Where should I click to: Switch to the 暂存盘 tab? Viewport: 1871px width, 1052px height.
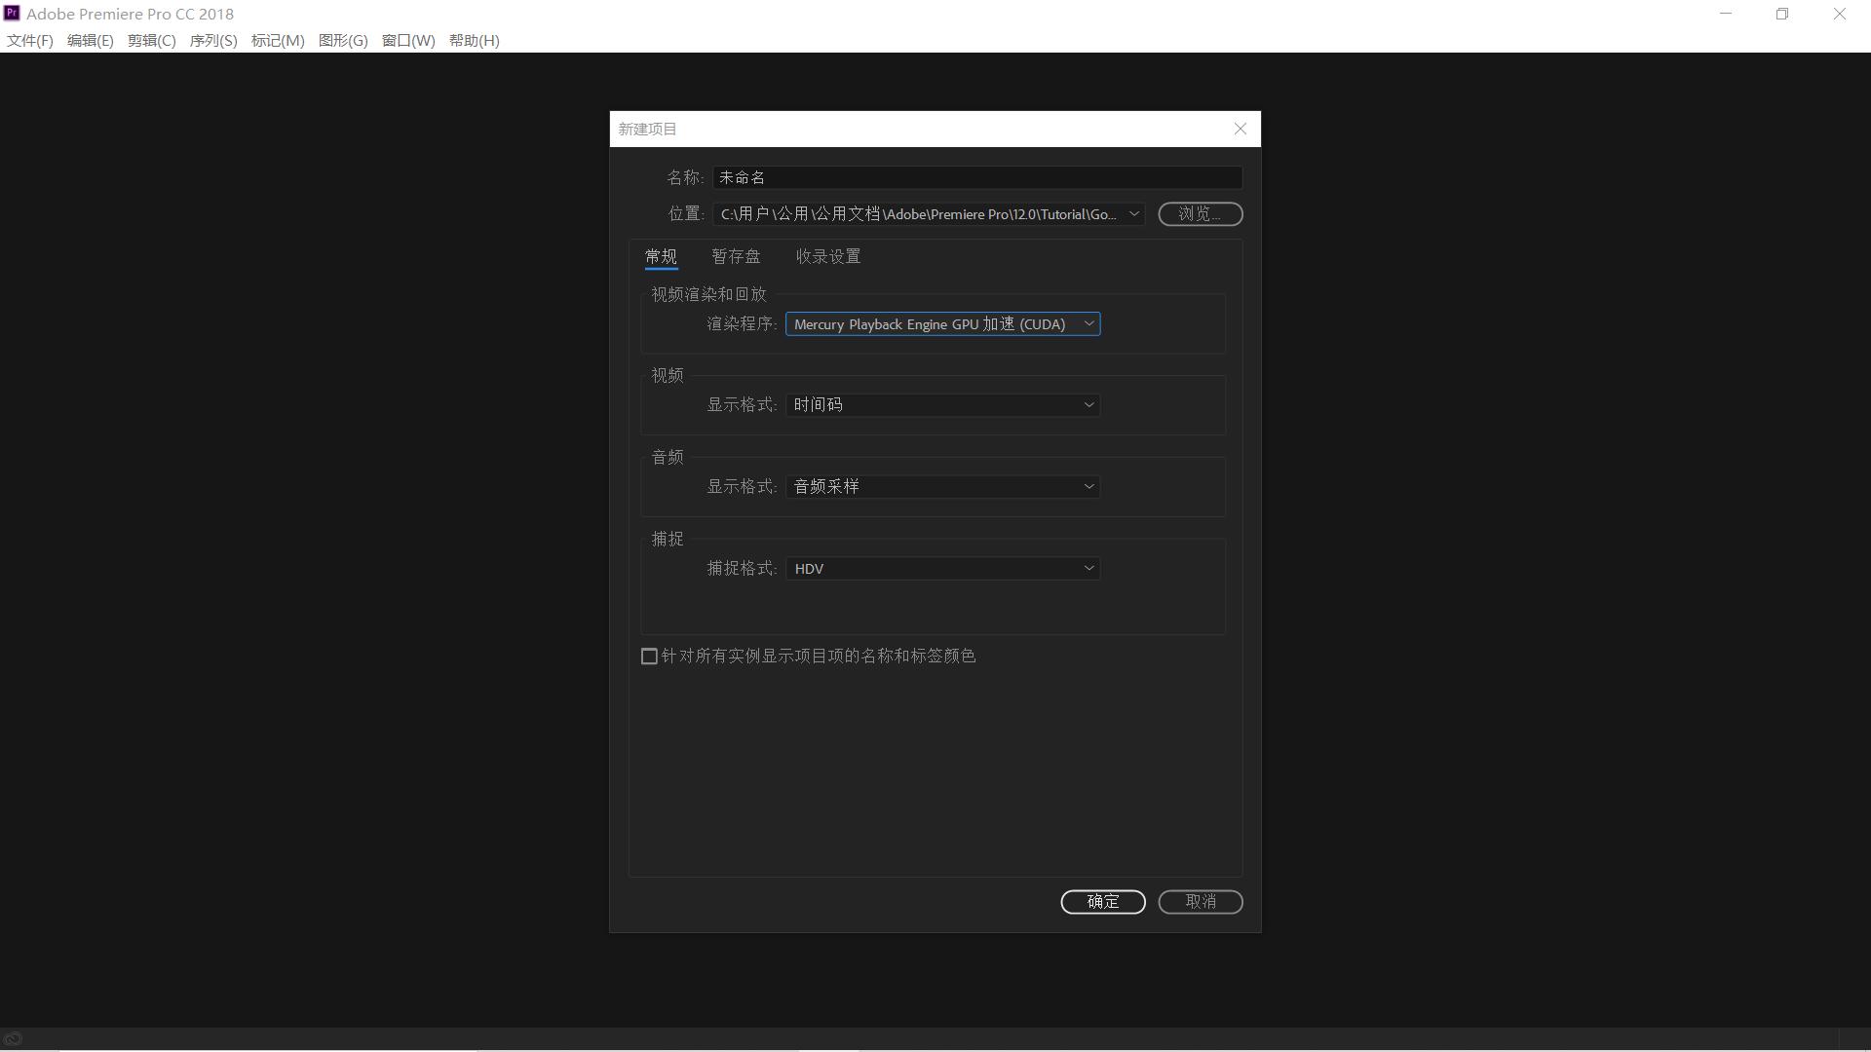(x=736, y=257)
